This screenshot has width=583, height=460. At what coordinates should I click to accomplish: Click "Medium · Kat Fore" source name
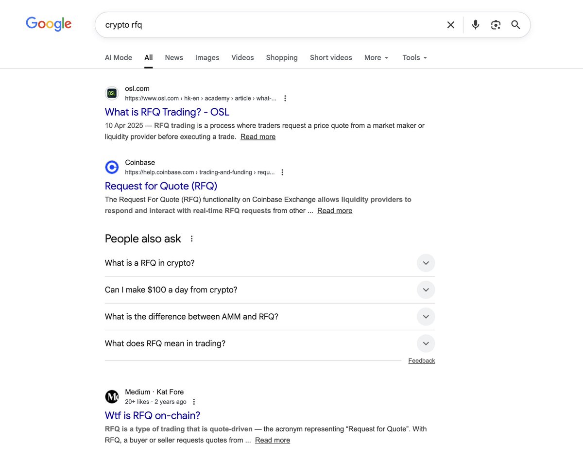(154, 392)
